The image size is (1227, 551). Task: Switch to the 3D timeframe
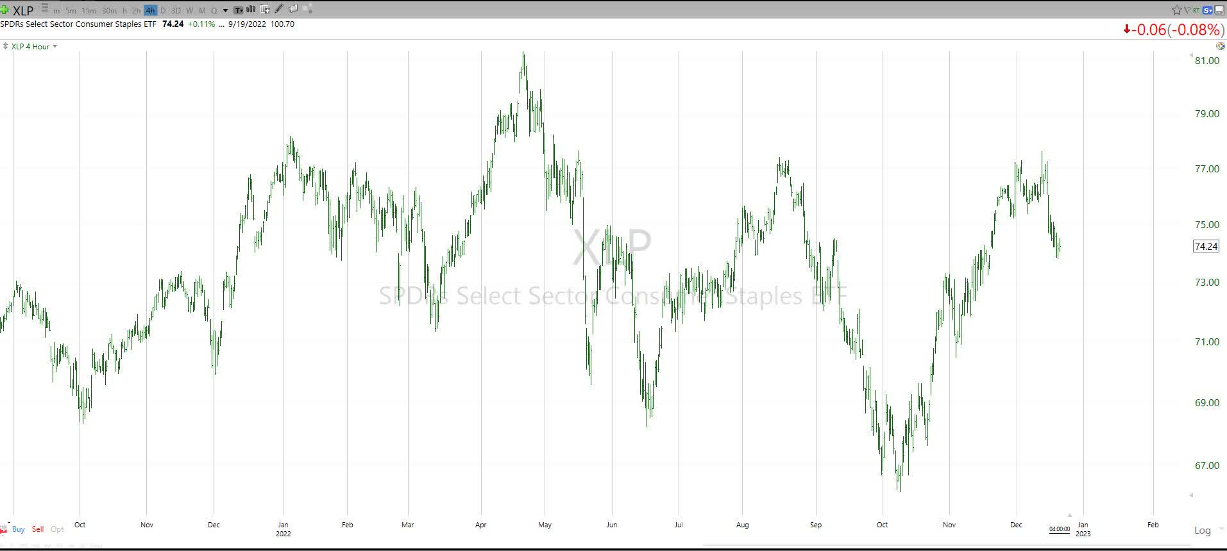176,11
